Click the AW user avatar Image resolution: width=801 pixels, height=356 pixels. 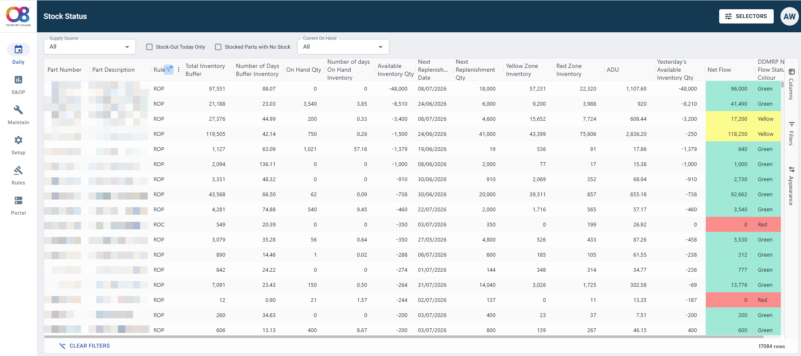(789, 16)
